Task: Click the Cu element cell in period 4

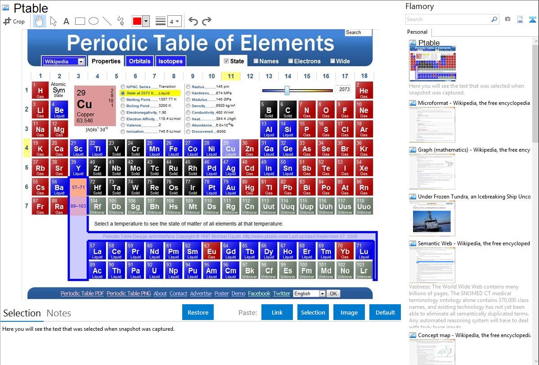Action: (230, 148)
